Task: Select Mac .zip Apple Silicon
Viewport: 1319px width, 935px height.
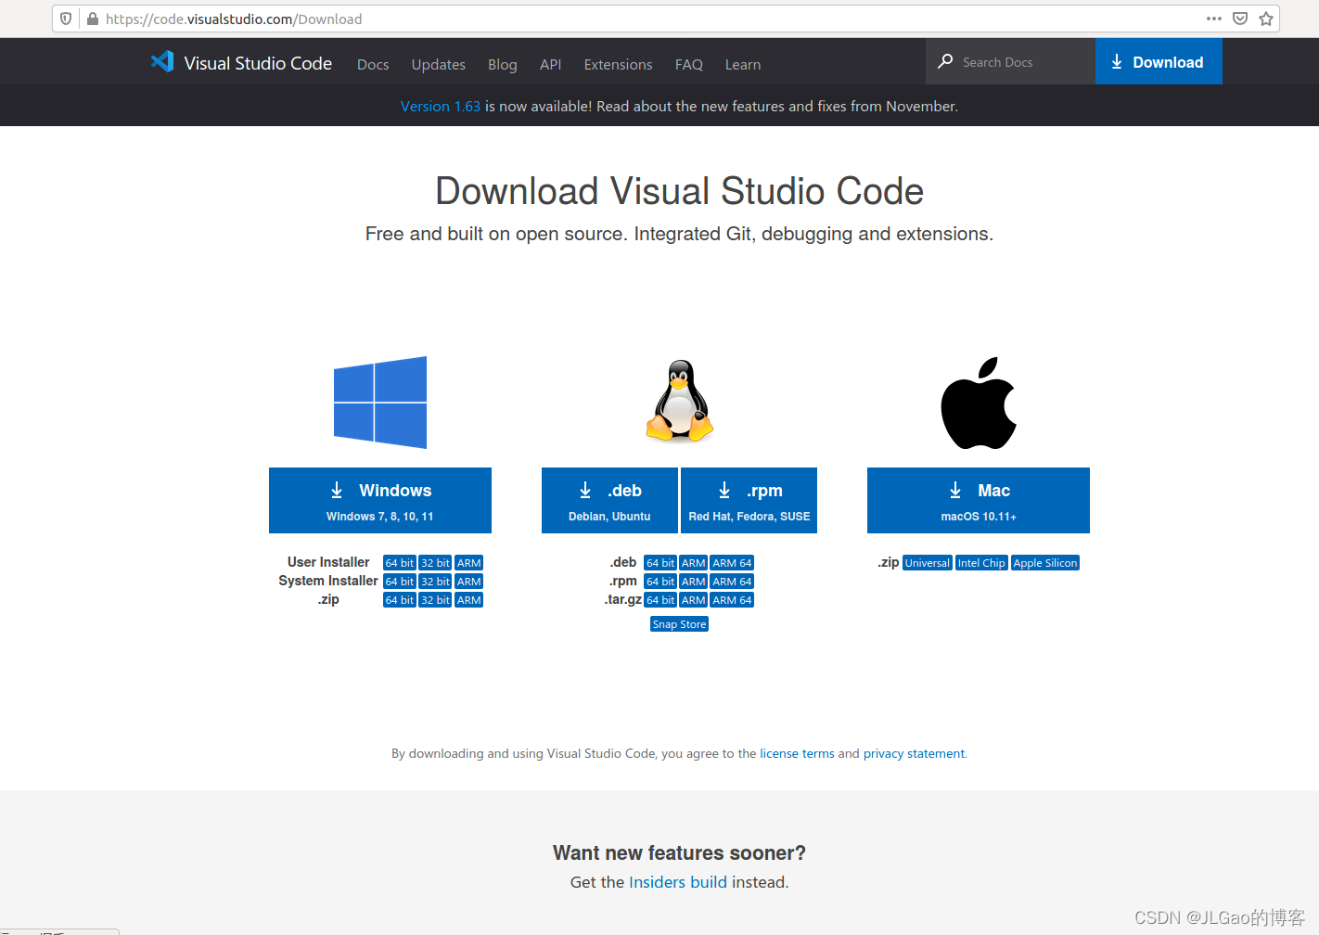Action: click(x=1045, y=563)
